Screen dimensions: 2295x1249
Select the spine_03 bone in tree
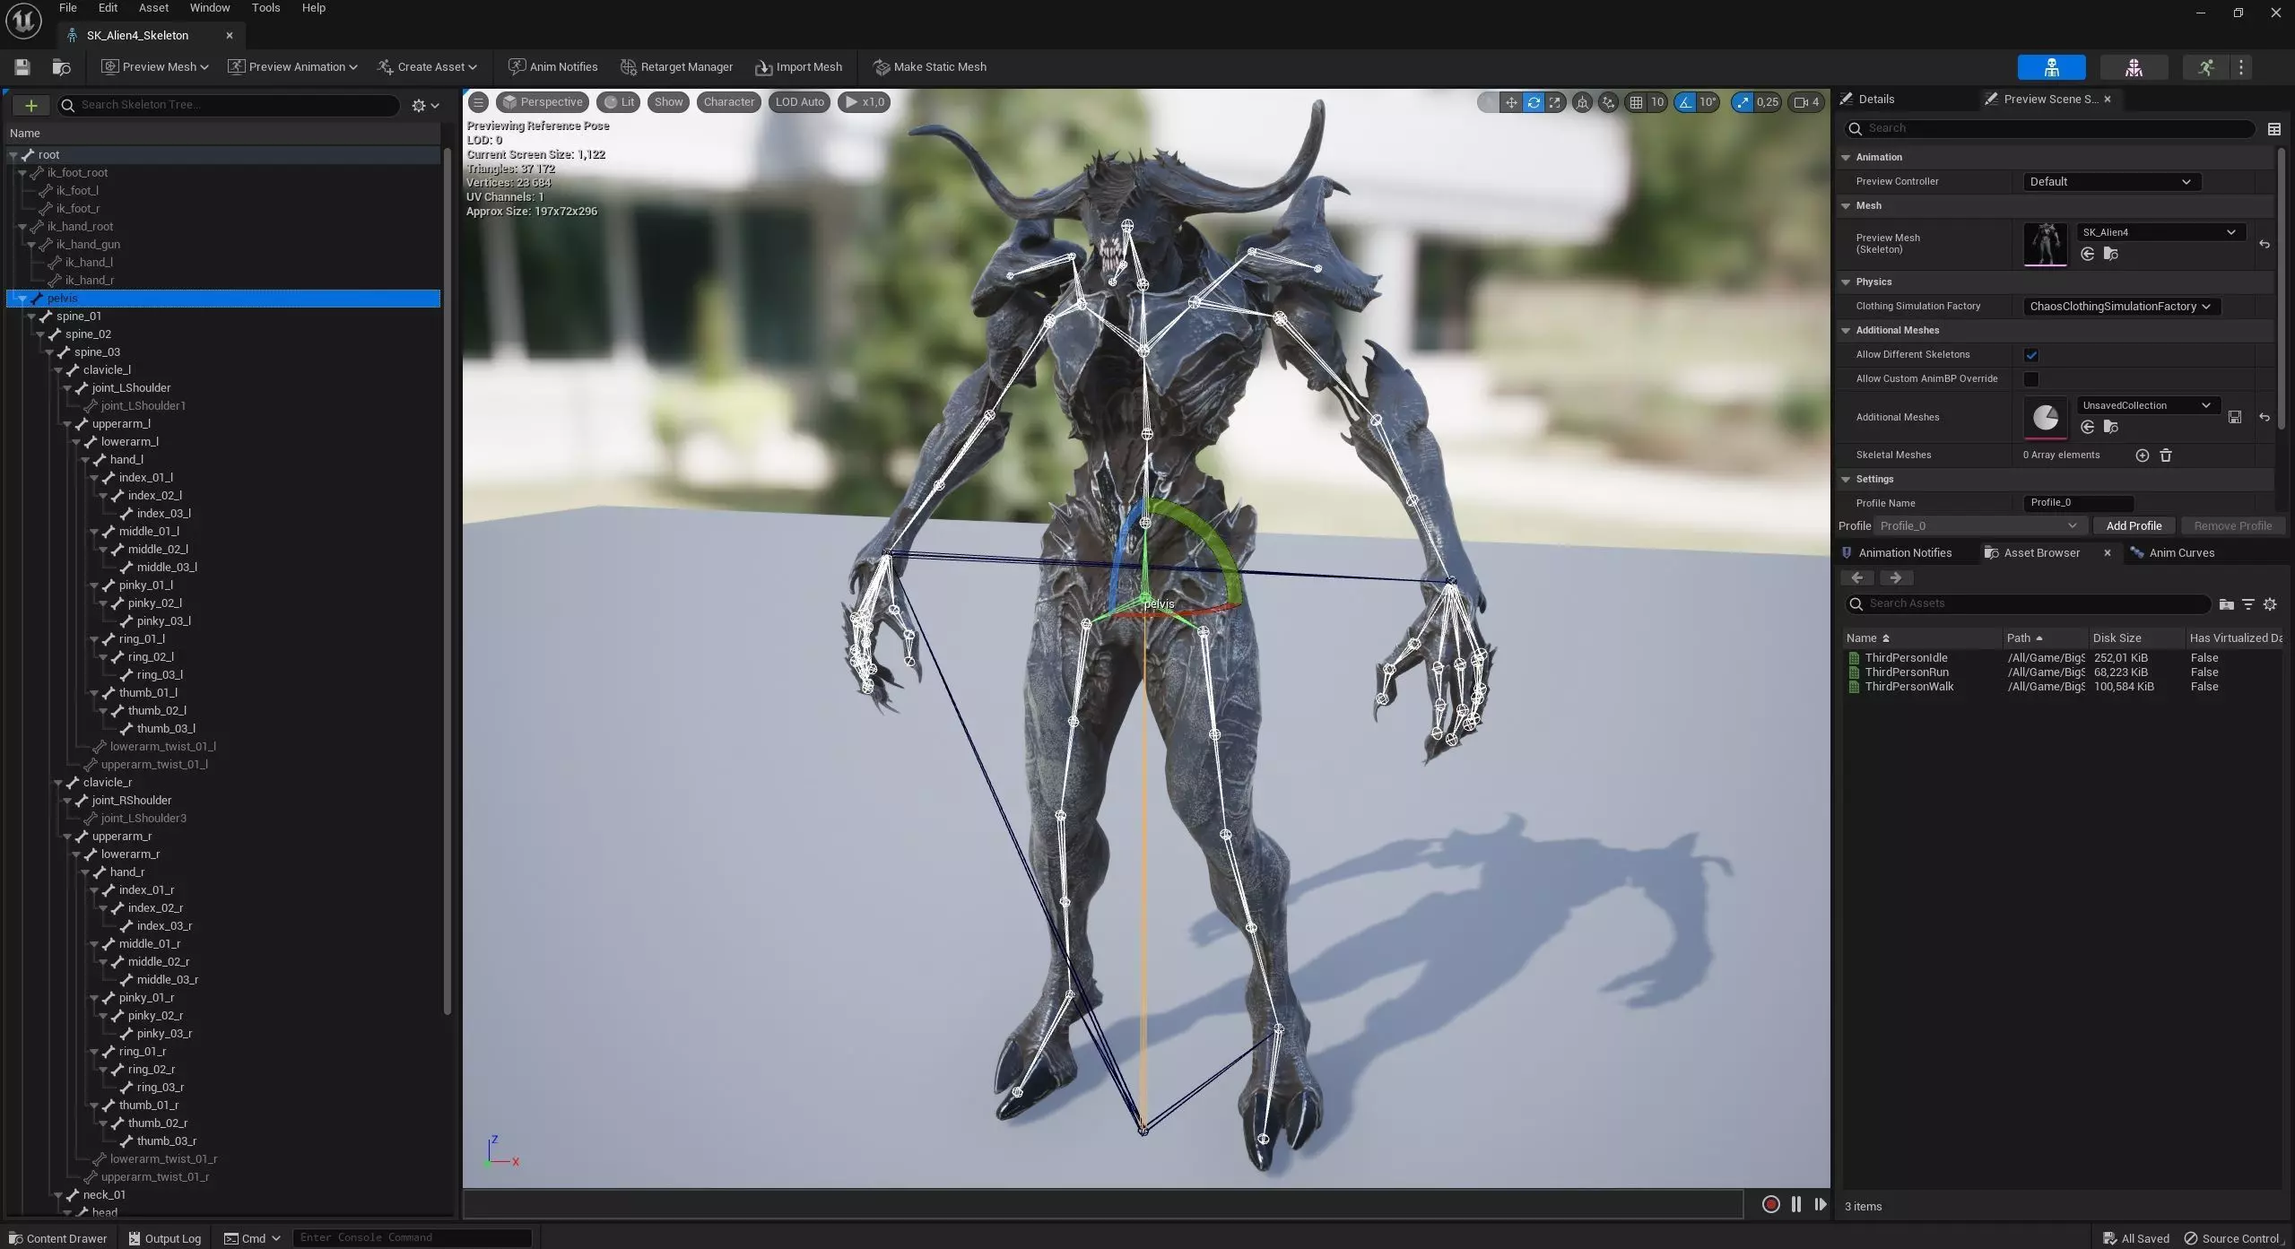click(x=97, y=352)
